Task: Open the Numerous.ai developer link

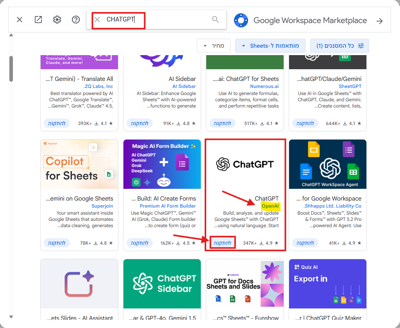Action: pos(264,86)
